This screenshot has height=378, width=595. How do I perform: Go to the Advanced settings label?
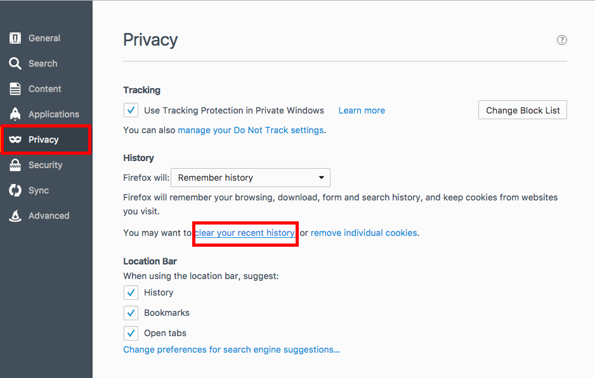point(49,216)
